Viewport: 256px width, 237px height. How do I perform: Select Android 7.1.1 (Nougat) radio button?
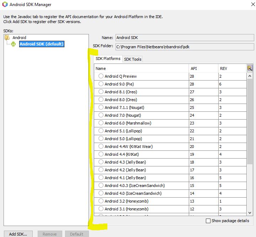pos(101,107)
